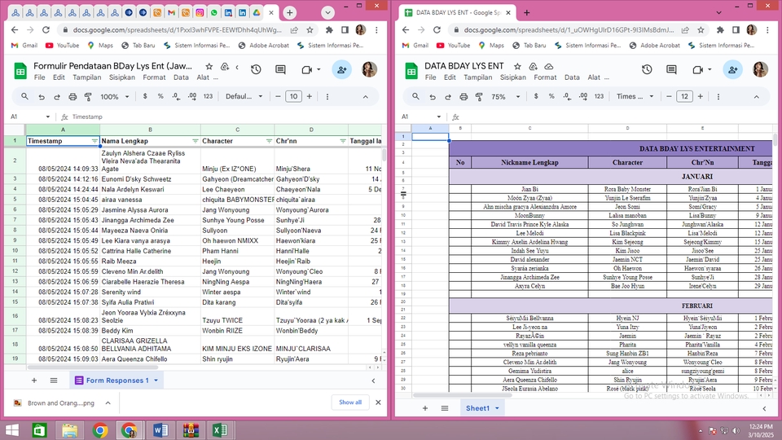Screen dimensions: 782x440
Task: Open Timestamp column filter dropdown
Action: (x=94, y=141)
